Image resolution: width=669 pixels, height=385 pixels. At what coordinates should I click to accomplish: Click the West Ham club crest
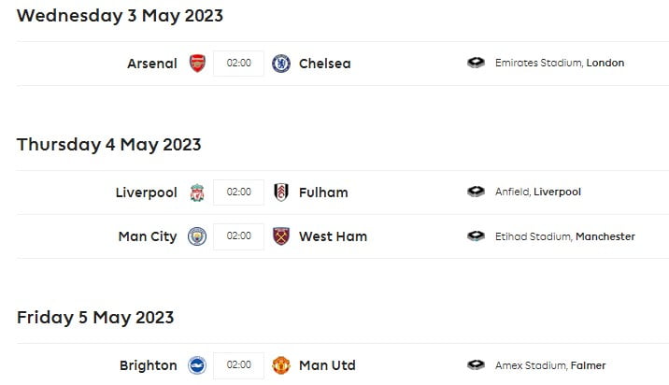pos(280,236)
